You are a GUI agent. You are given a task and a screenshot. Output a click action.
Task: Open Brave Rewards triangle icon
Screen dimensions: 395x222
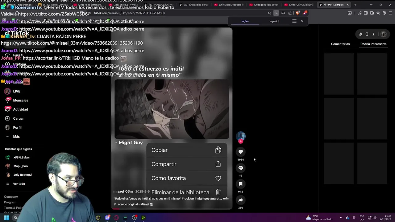(305, 13)
